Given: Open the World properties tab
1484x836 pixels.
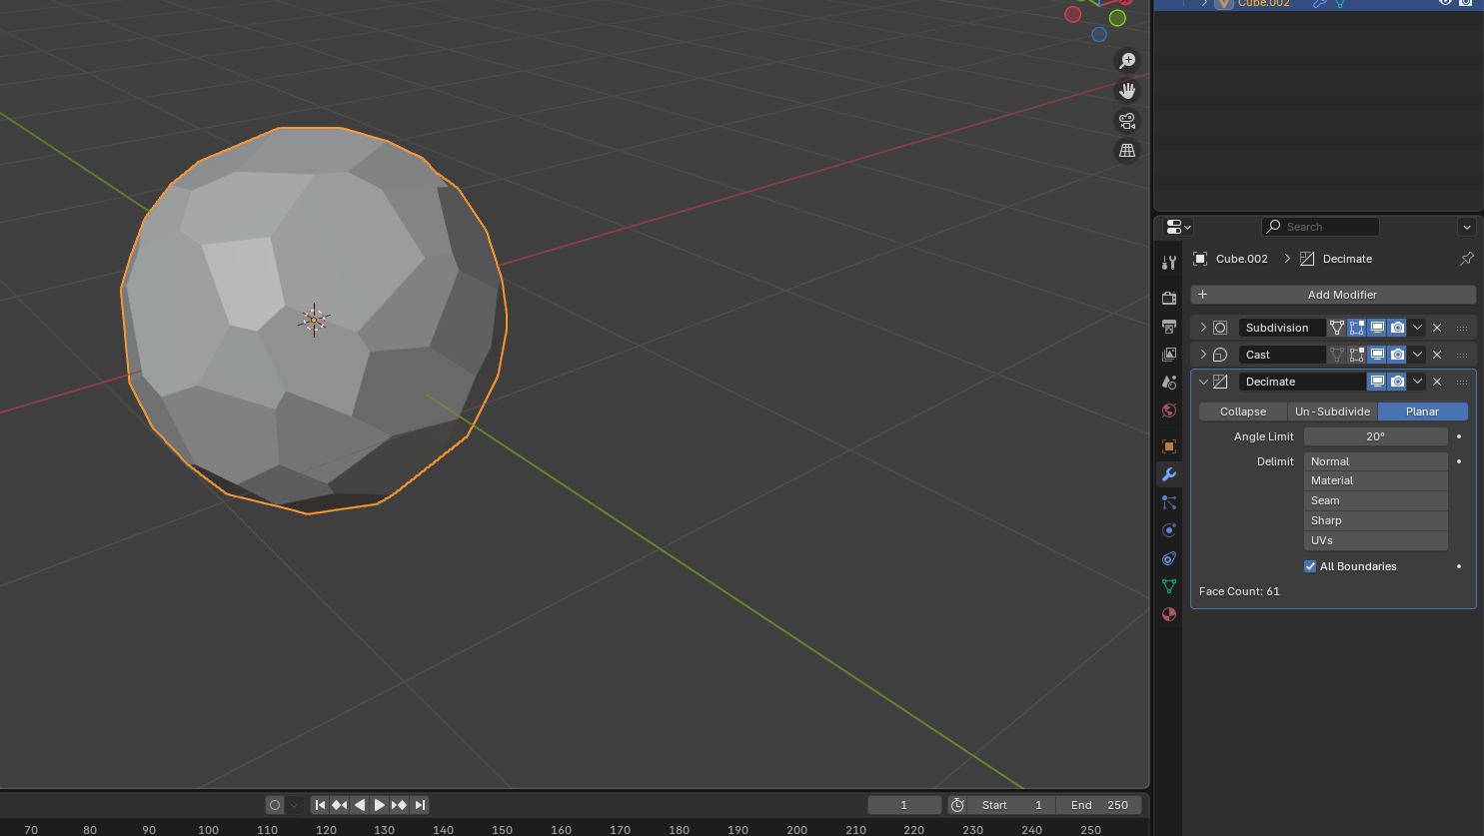Looking at the screenshot, I should point(1169,410).
